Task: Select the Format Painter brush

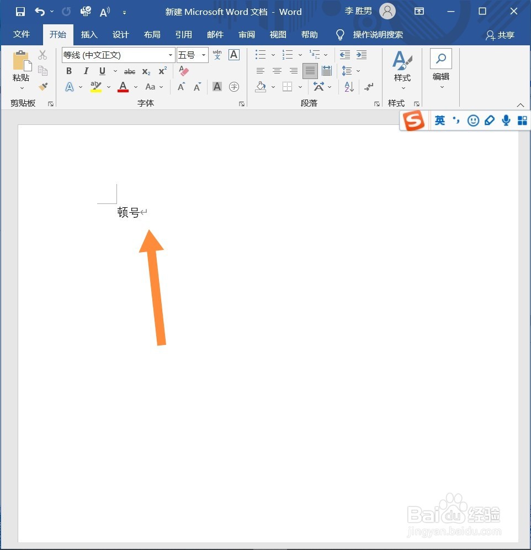Action: (43, 86)
